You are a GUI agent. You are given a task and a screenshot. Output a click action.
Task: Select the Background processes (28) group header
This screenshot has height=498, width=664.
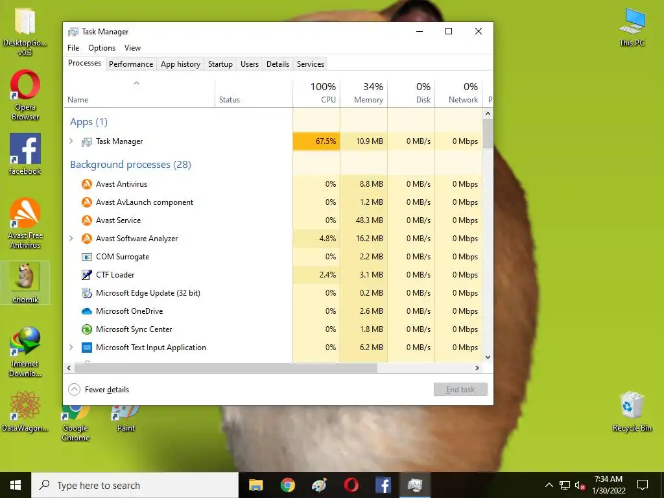[130, 164]
